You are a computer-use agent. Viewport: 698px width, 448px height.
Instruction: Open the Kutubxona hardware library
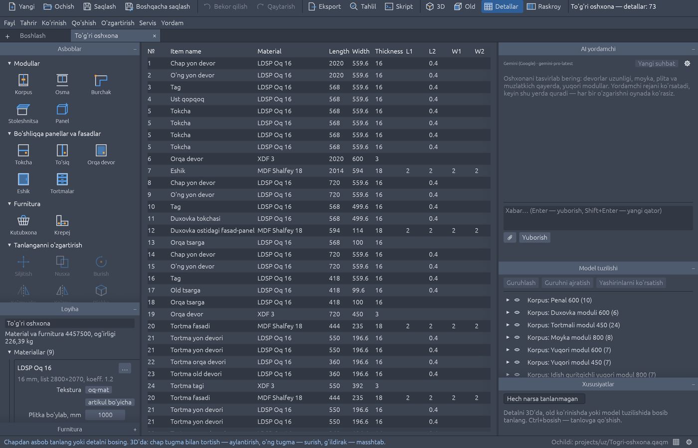23,224
